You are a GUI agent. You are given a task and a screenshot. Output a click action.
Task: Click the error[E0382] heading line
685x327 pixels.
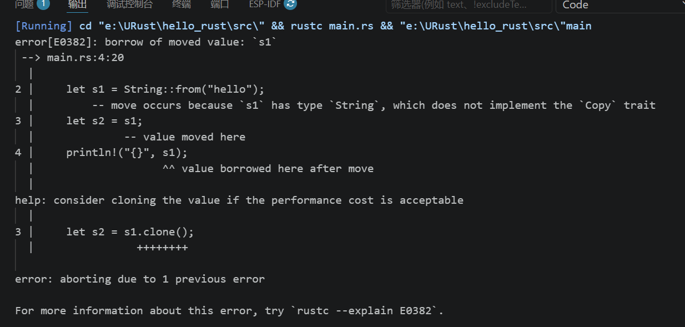click(146, 42)
